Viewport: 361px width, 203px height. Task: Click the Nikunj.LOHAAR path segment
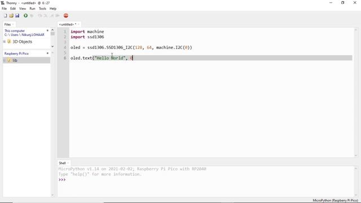coord(33,35)
